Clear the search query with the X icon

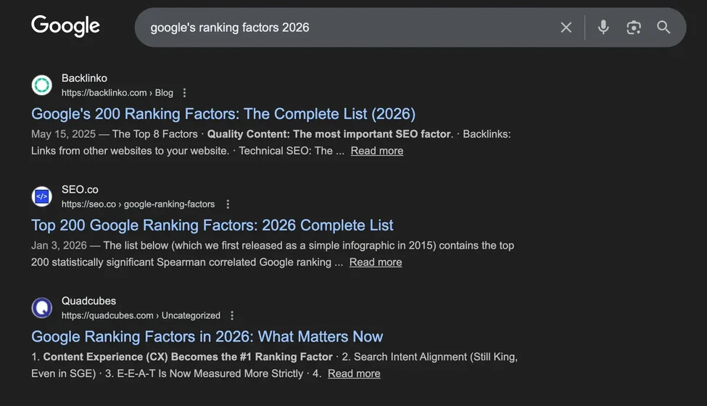pos(566,28)
